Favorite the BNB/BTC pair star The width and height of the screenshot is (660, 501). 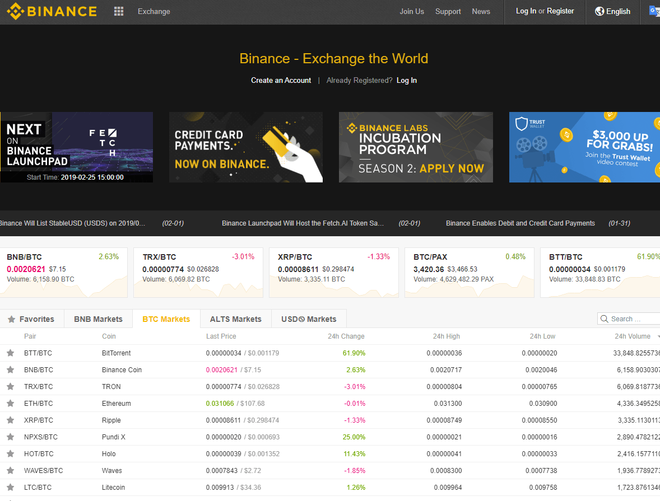(11, 370)
